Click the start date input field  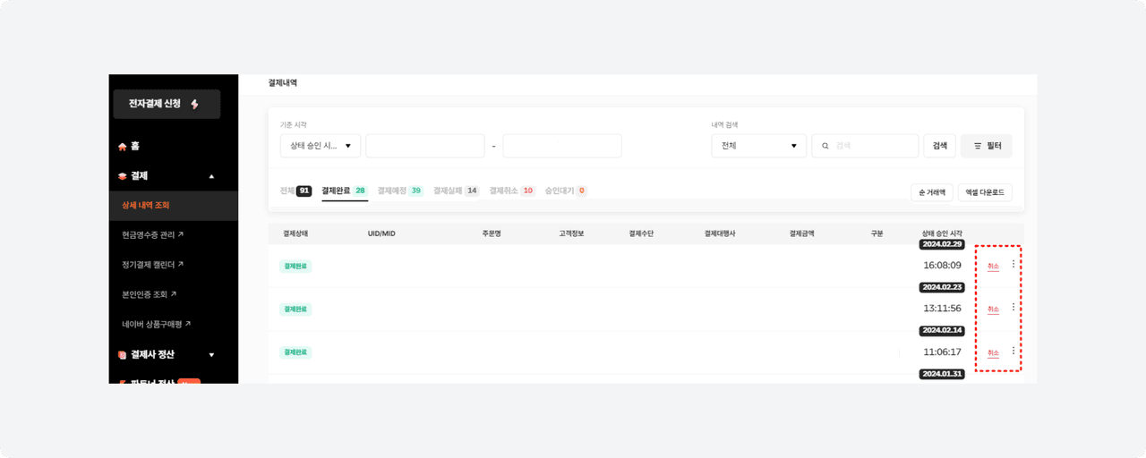424,146
